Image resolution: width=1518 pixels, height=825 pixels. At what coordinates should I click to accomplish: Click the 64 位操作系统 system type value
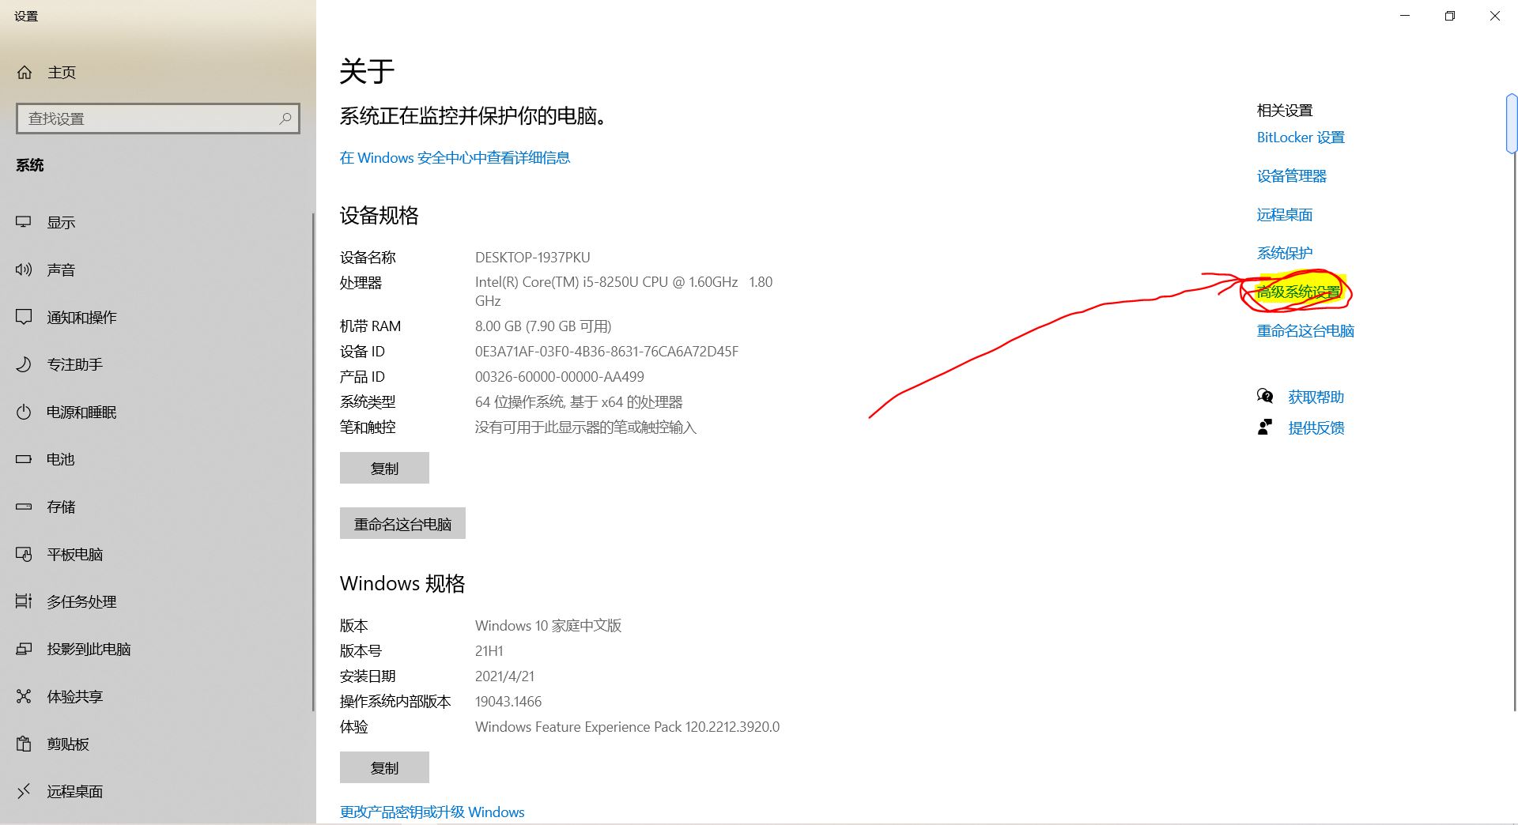pos(579,402)
